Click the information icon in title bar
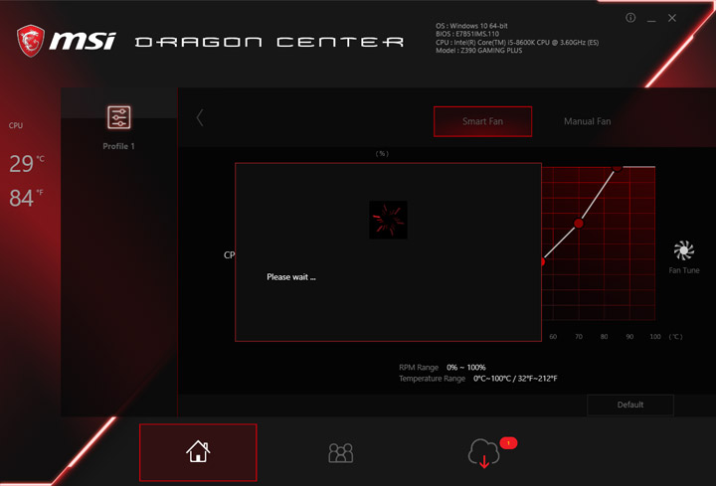The height and width of the screenshot is (486, 716). click(x=630, y=18)
